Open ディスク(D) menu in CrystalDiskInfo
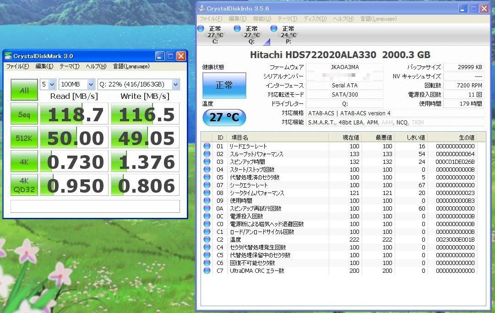The width and height of the screenshot is (495, 313). coord(315,19)
